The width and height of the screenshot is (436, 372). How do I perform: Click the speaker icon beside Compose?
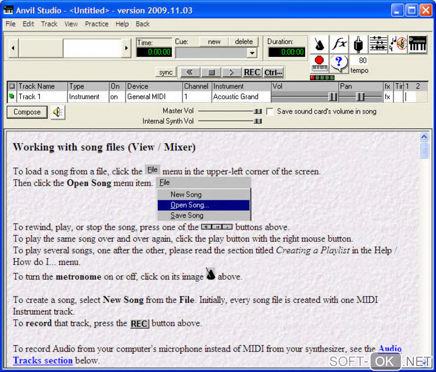pos(58,112)
